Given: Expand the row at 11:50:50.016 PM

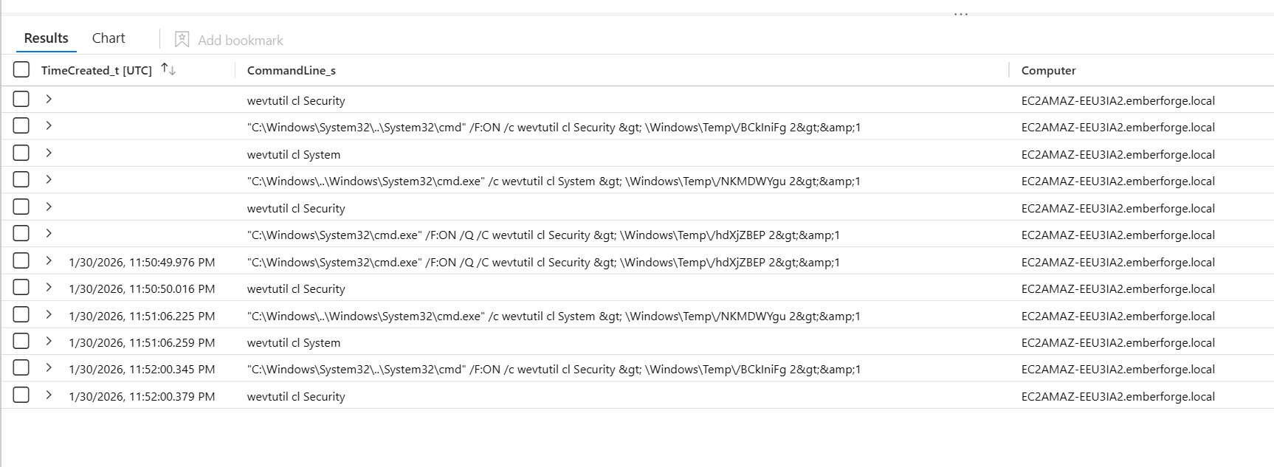Looking at the screenshot, I should pos(49,288).
